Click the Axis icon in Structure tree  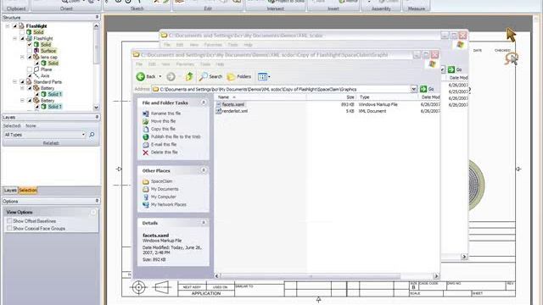coord(36,75)
